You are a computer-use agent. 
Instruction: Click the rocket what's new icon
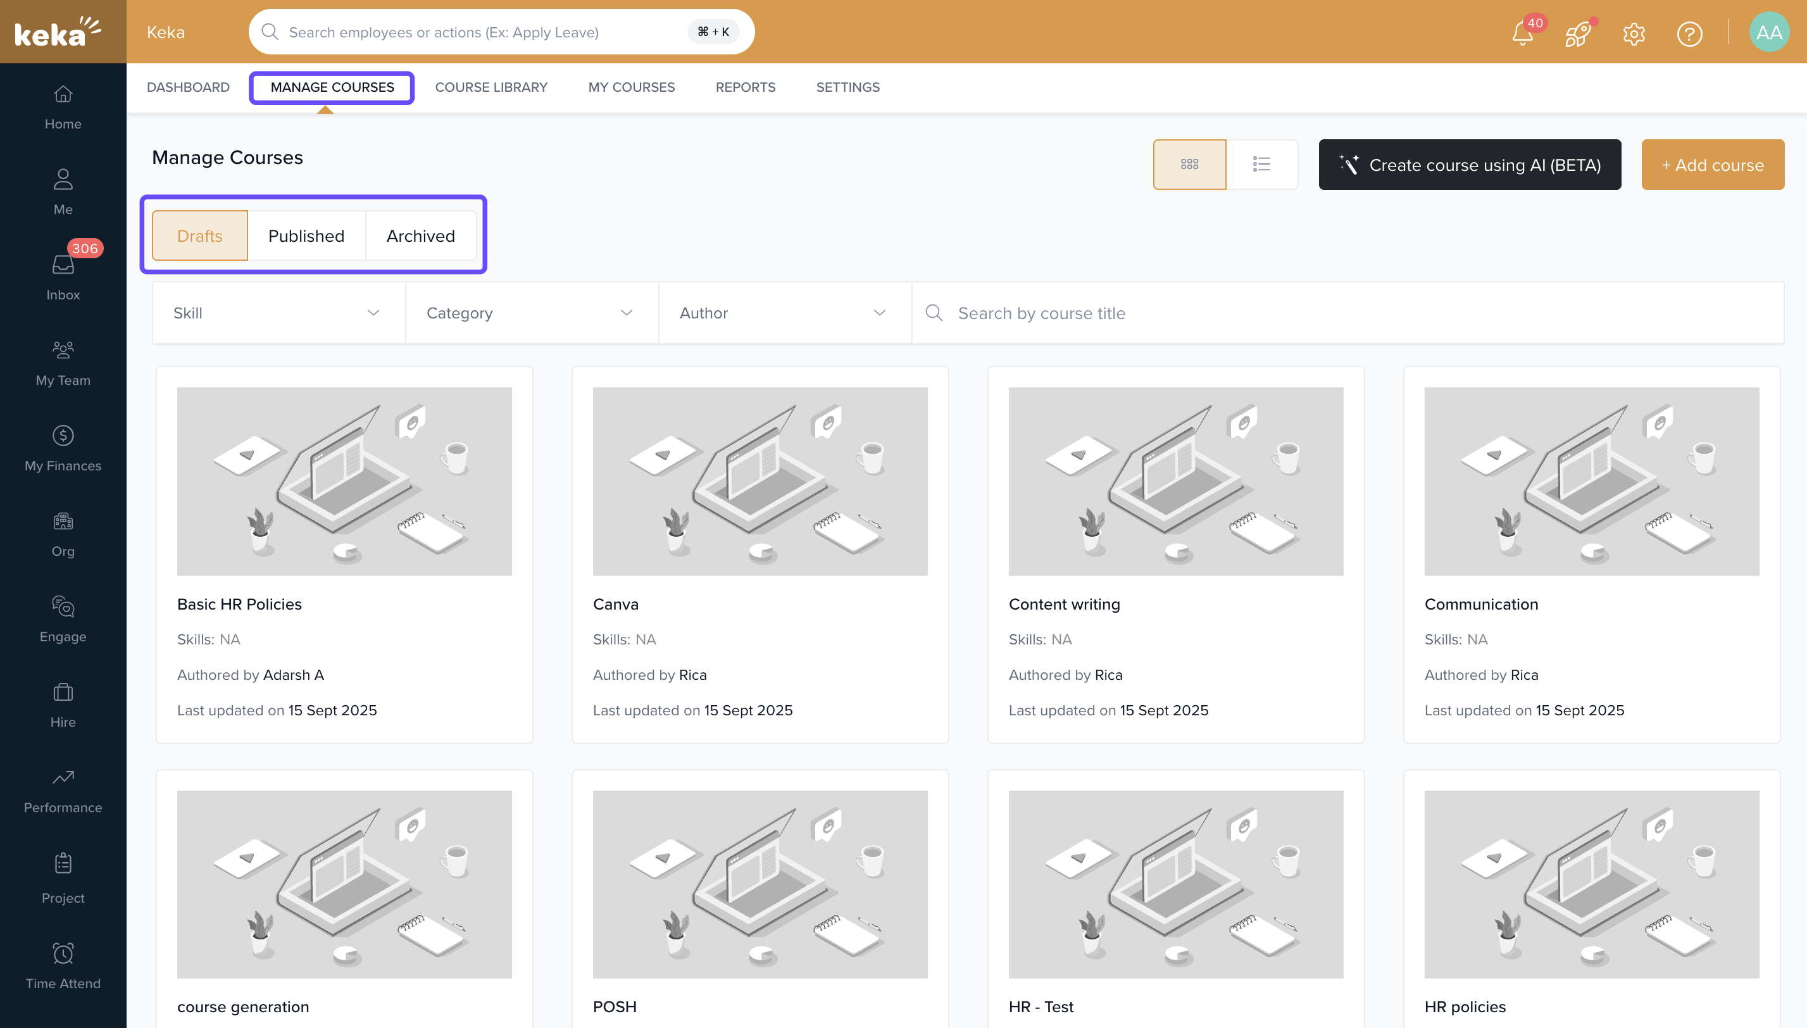pos(1578,33)
